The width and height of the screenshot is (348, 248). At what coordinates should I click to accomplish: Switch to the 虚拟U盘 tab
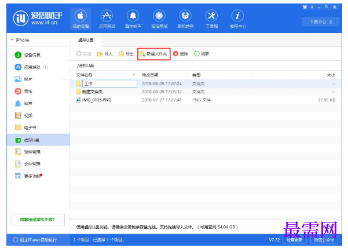point(86,40)
